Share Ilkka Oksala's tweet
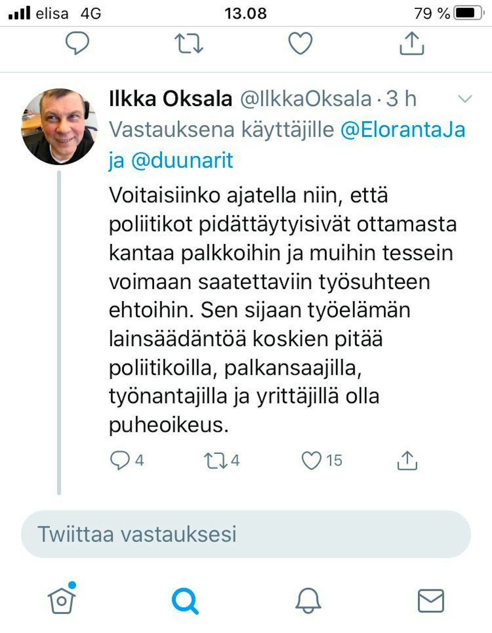Image resolution: width=492 pixels, height=633 pixels. pyautogui.click(x=407, y=460)
